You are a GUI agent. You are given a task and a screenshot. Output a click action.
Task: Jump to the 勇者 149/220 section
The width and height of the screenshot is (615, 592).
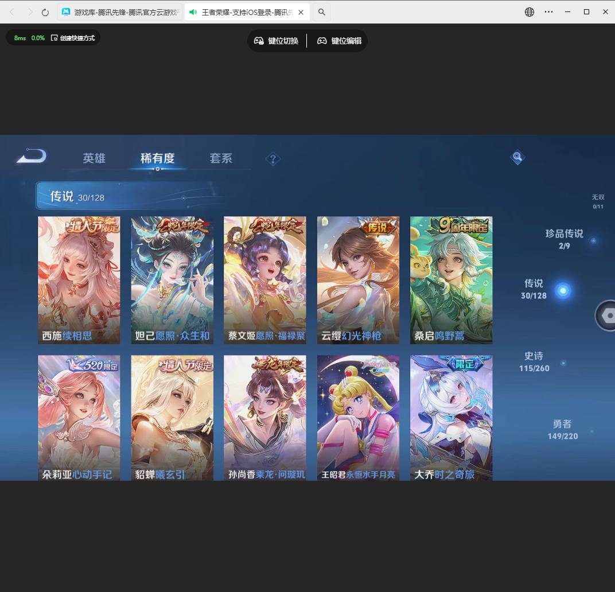[x=562, y=430]
